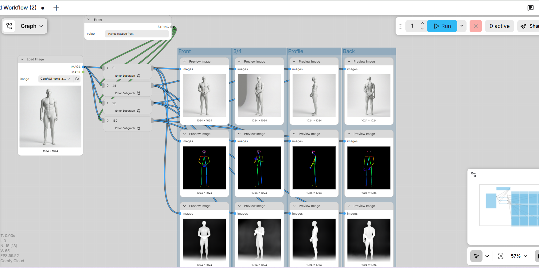Switch to the Workflow (2) tab
Screen dimensions: 539x268
pyautogui.click(x=21, y=8)
